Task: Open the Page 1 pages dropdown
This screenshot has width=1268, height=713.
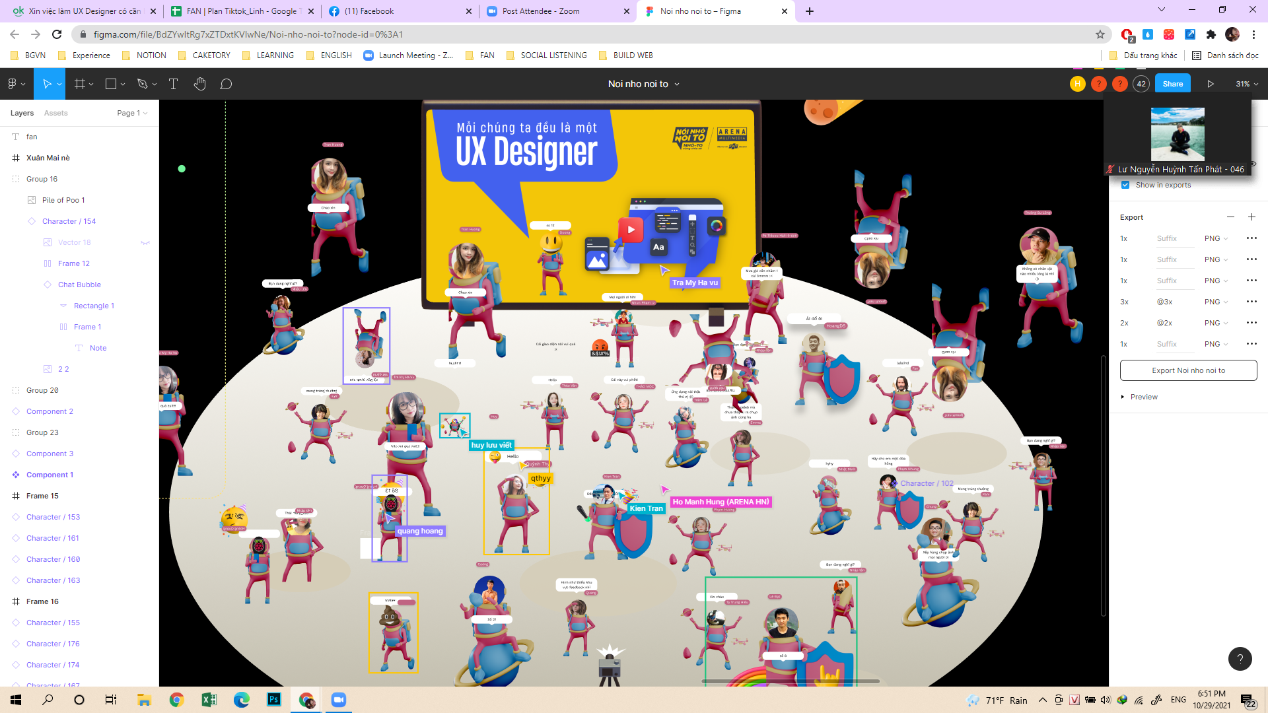Action: pos(132,113)
